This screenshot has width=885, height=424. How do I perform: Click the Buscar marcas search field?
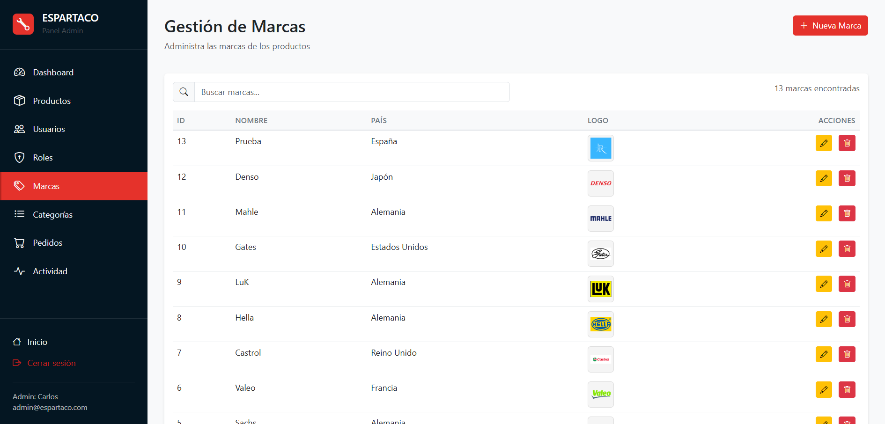tap(352, 92)
